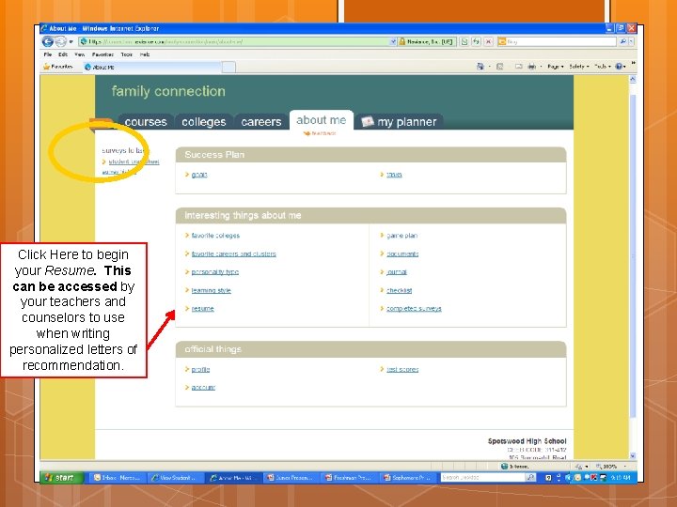Open the Tools menu in menu bar
This screenshot has width=677, height=507.
[x=127, y=54]
